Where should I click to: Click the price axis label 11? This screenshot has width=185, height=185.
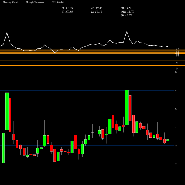(176, 164)
